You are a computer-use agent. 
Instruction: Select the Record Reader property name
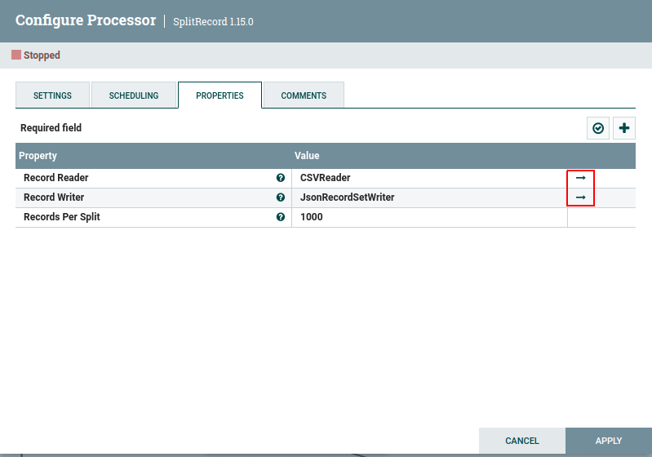pos(56,178)
